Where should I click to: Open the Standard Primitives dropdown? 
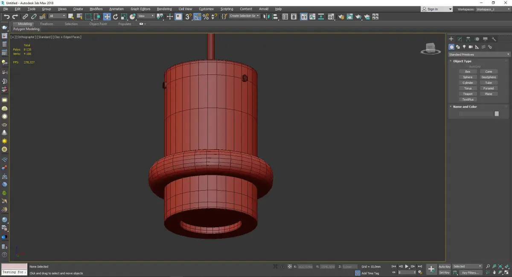(478, 54)
